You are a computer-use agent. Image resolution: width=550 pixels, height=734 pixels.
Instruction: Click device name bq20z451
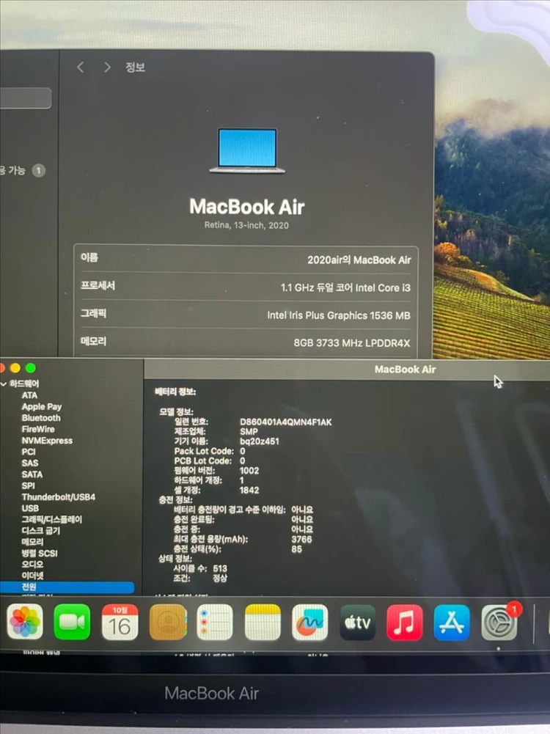tap(260, 441)
